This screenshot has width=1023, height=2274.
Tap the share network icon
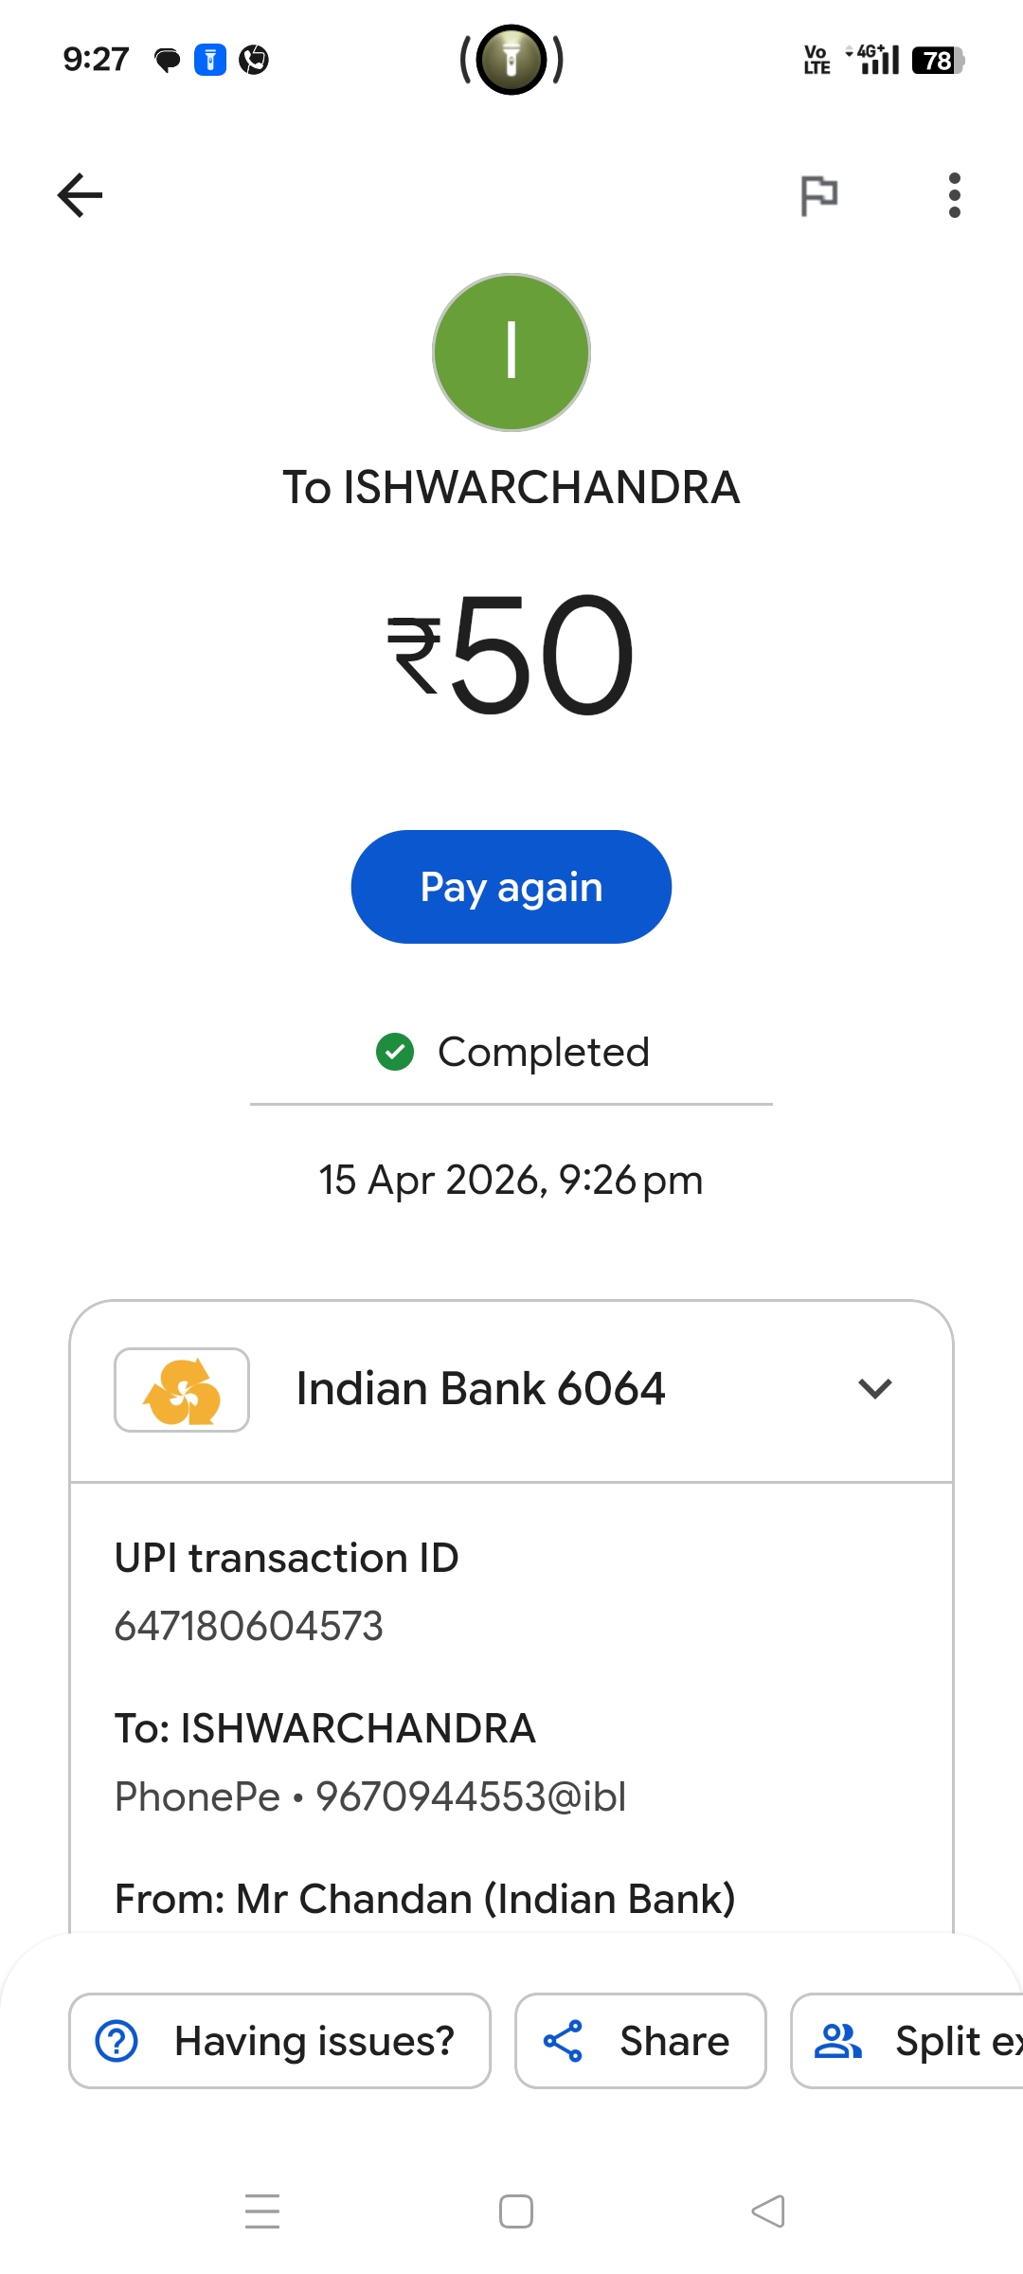563,2041
